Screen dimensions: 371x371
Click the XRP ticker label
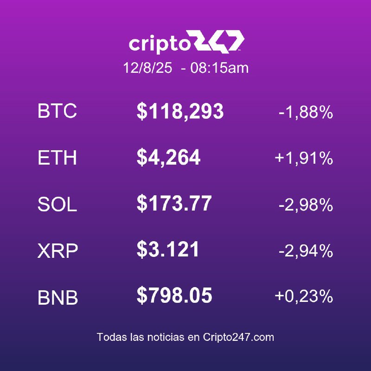coord(58,251)
